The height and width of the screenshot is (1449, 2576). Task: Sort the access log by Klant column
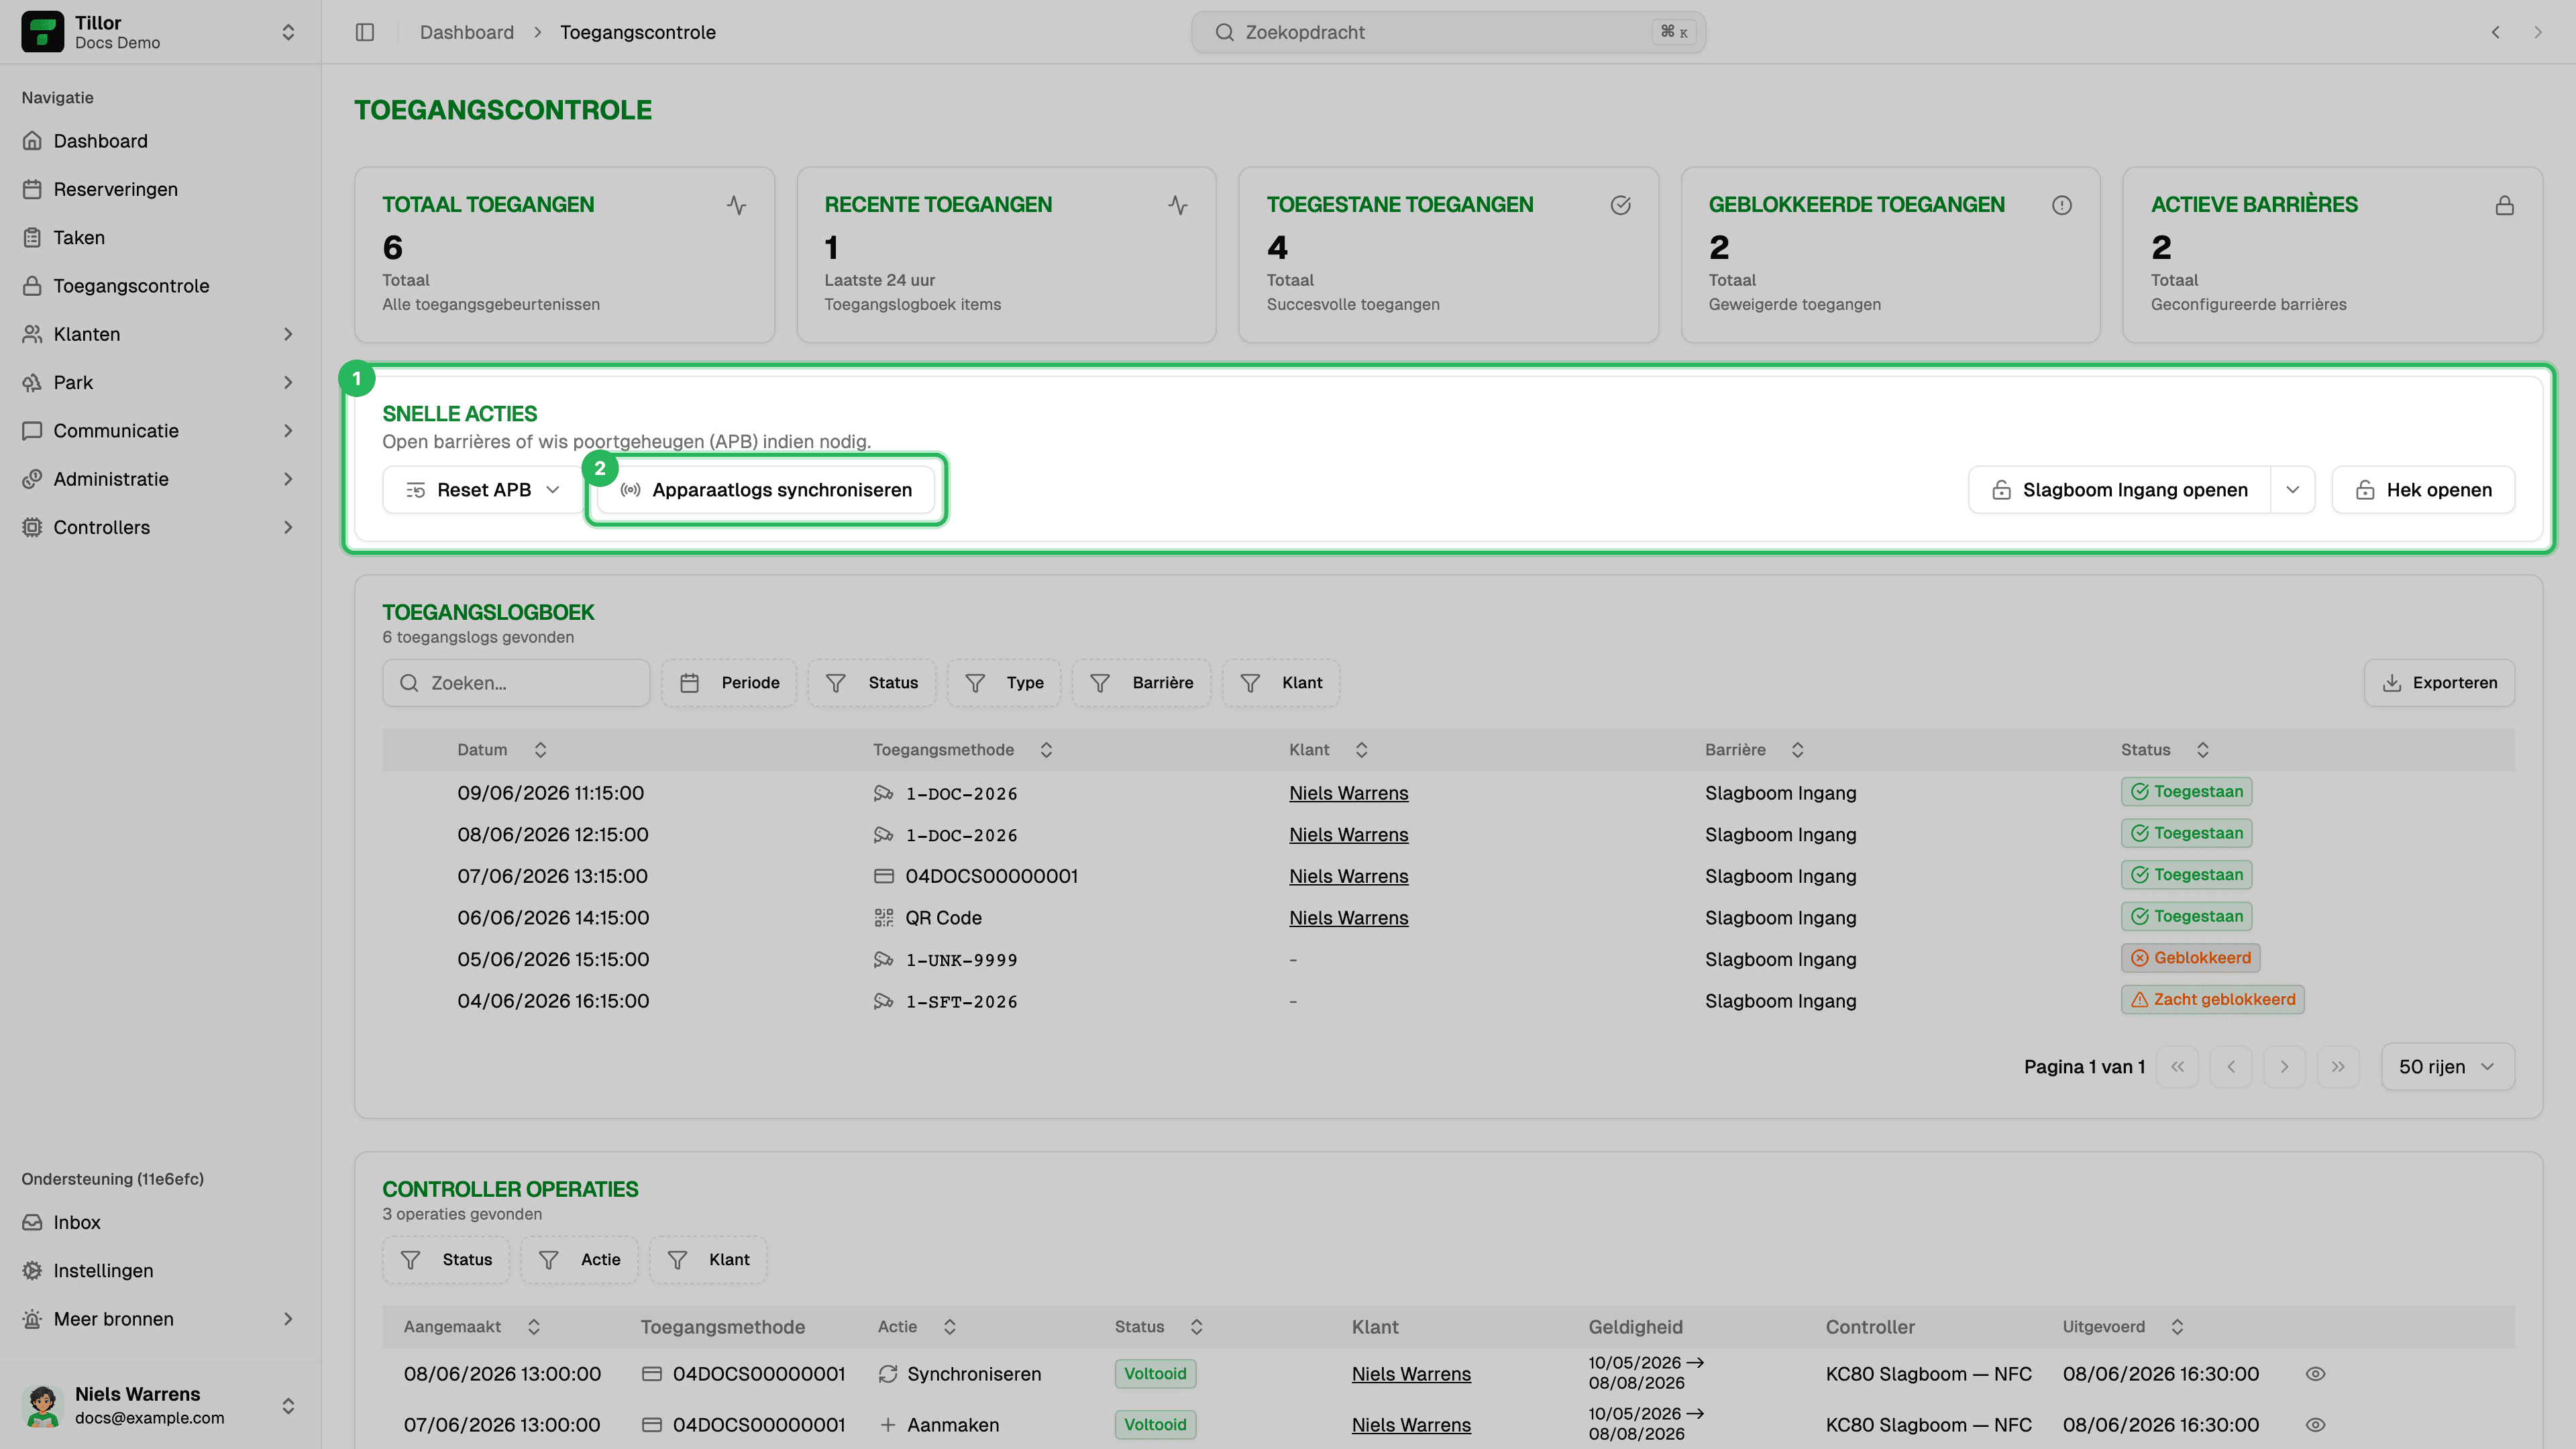(x=1329, y=750)
